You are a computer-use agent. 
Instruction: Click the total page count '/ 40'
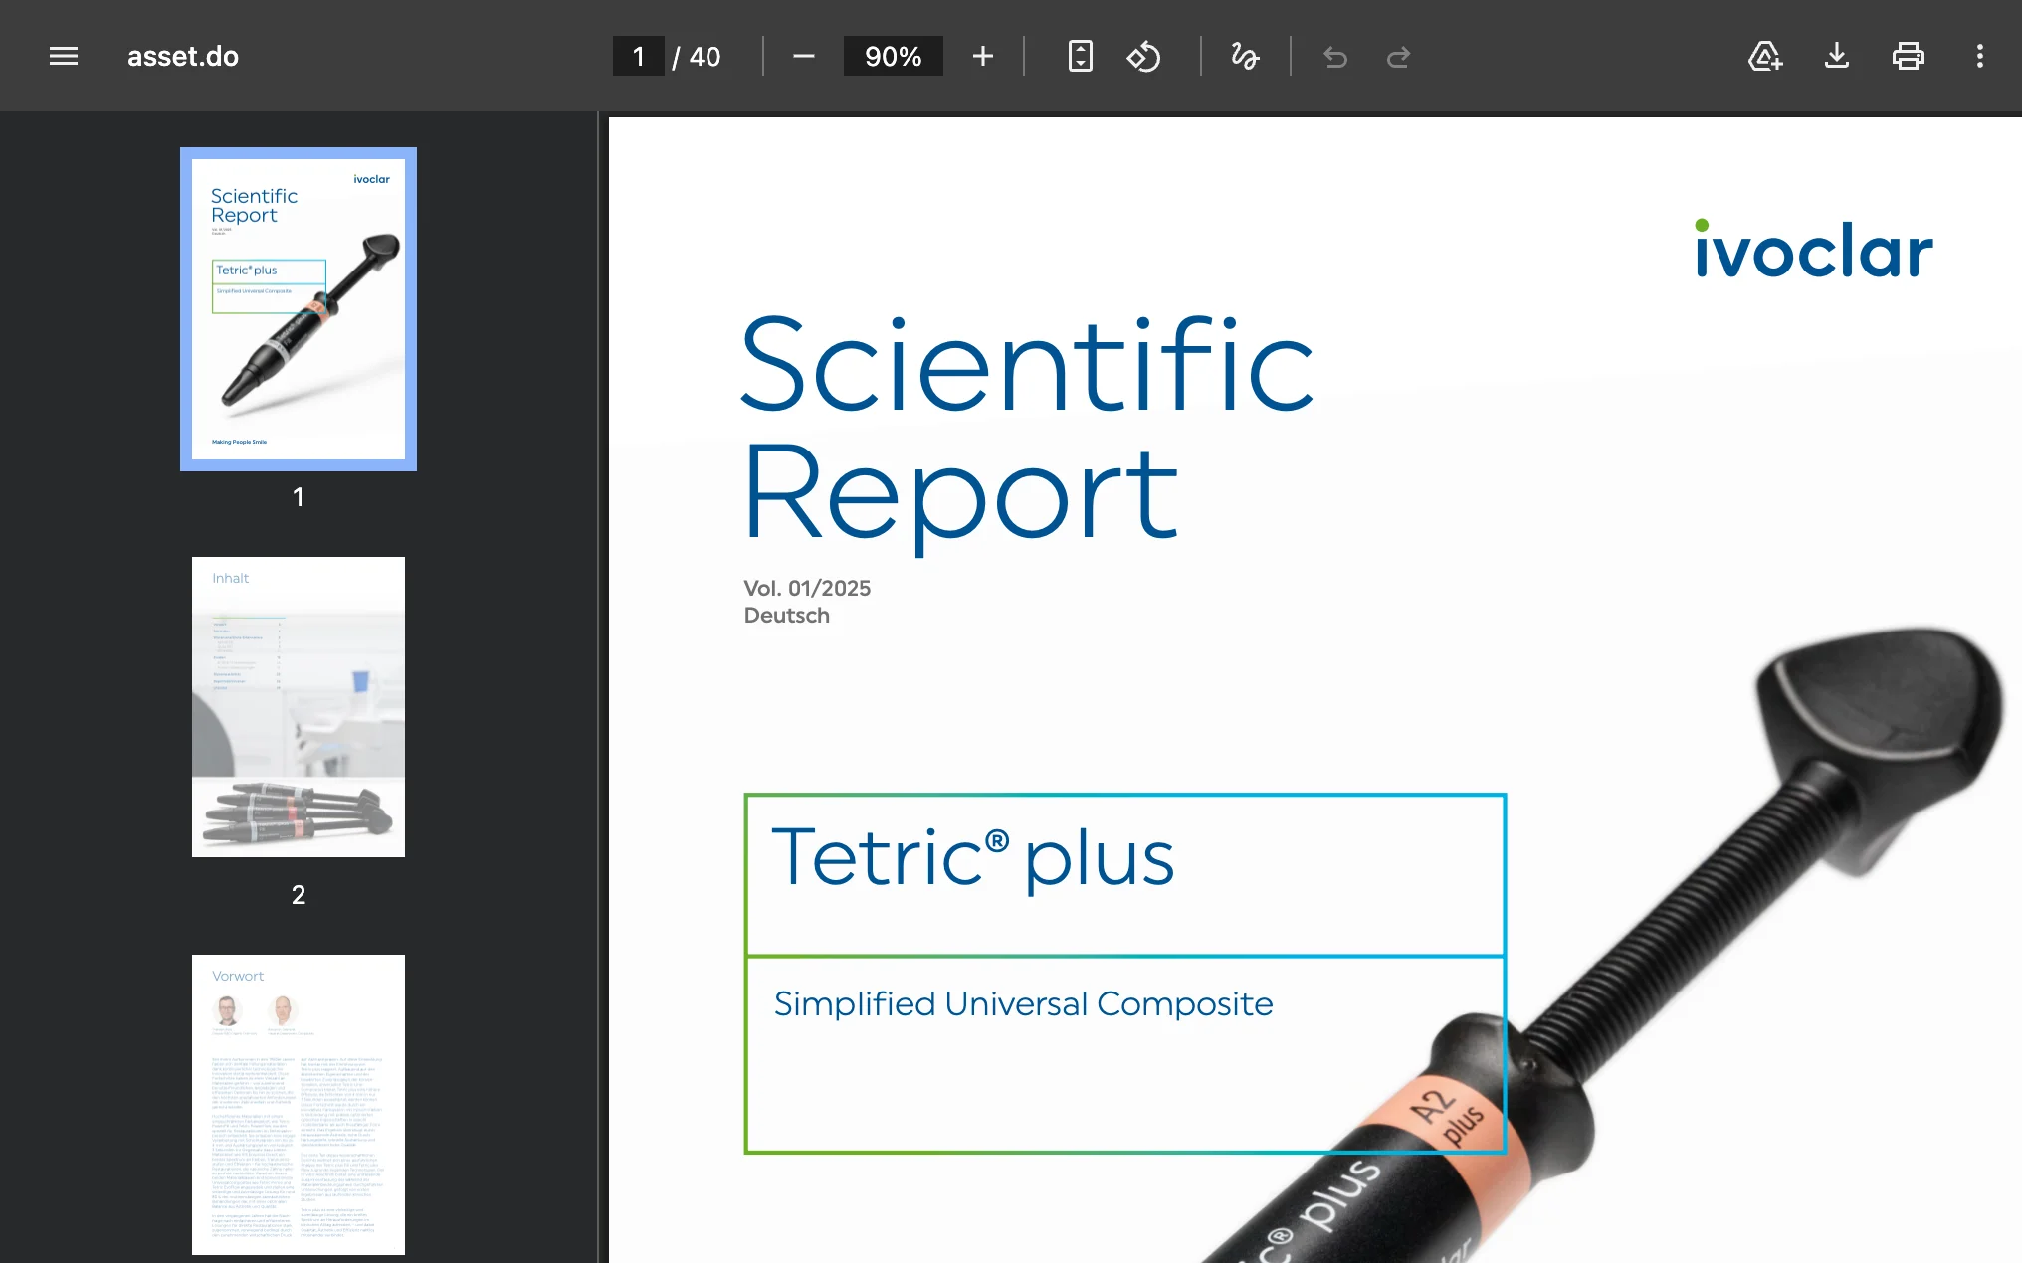[697, 57]
